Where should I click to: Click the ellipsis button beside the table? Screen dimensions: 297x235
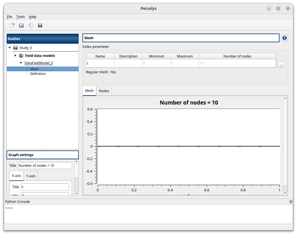281,65
